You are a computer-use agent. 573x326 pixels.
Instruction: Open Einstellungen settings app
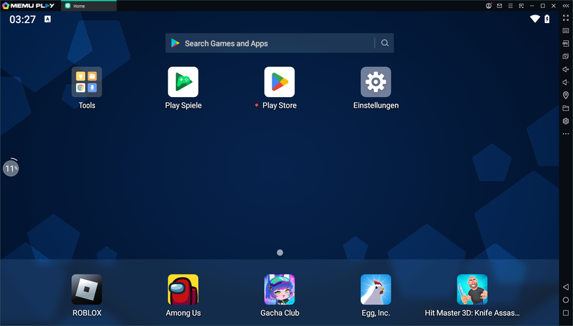point(375,82)
